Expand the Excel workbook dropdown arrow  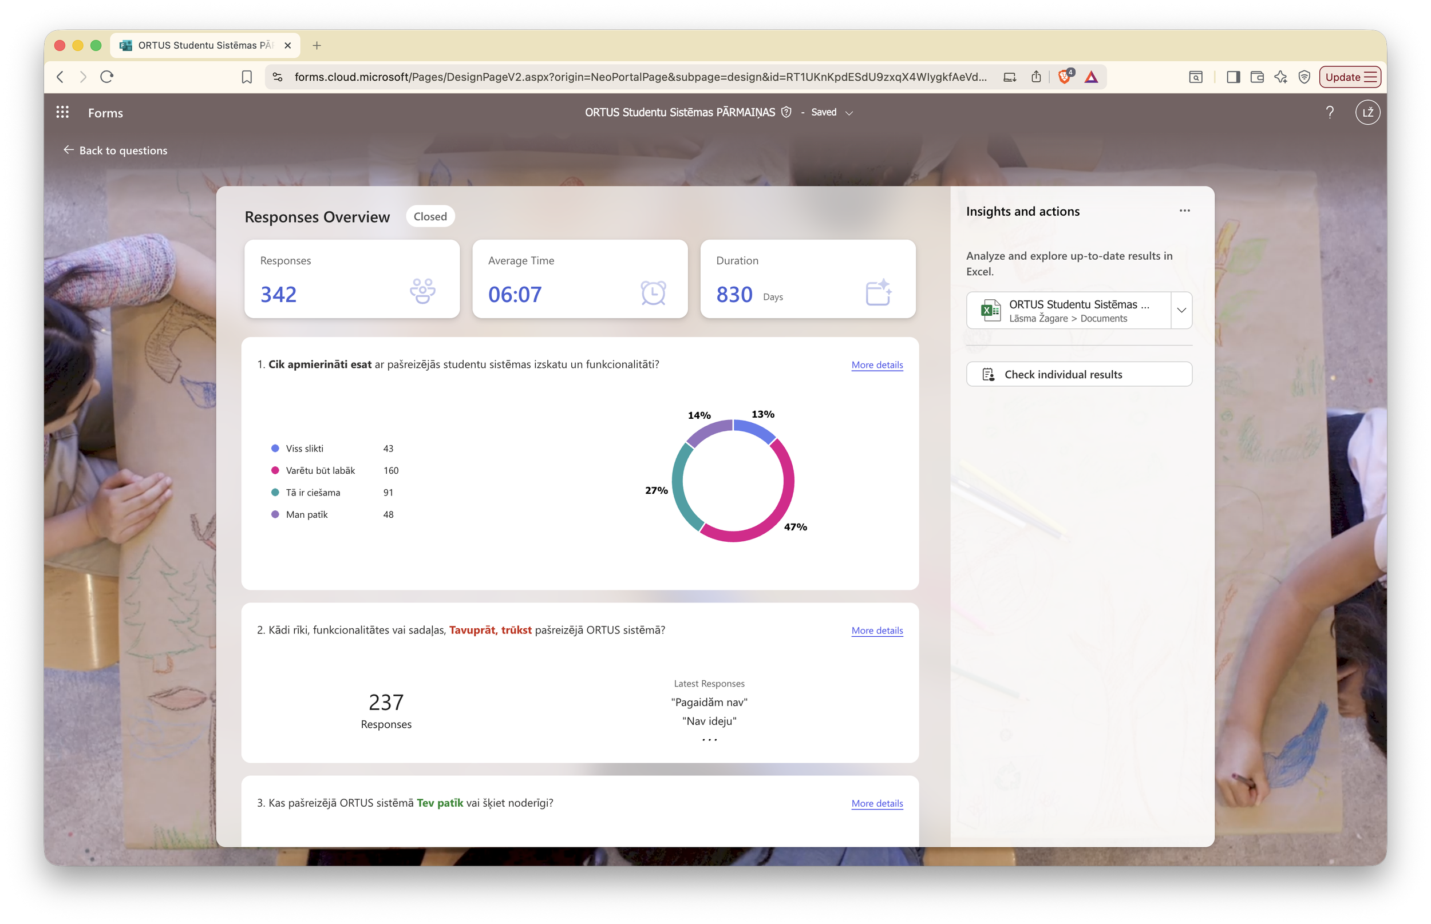point(1181,310)
